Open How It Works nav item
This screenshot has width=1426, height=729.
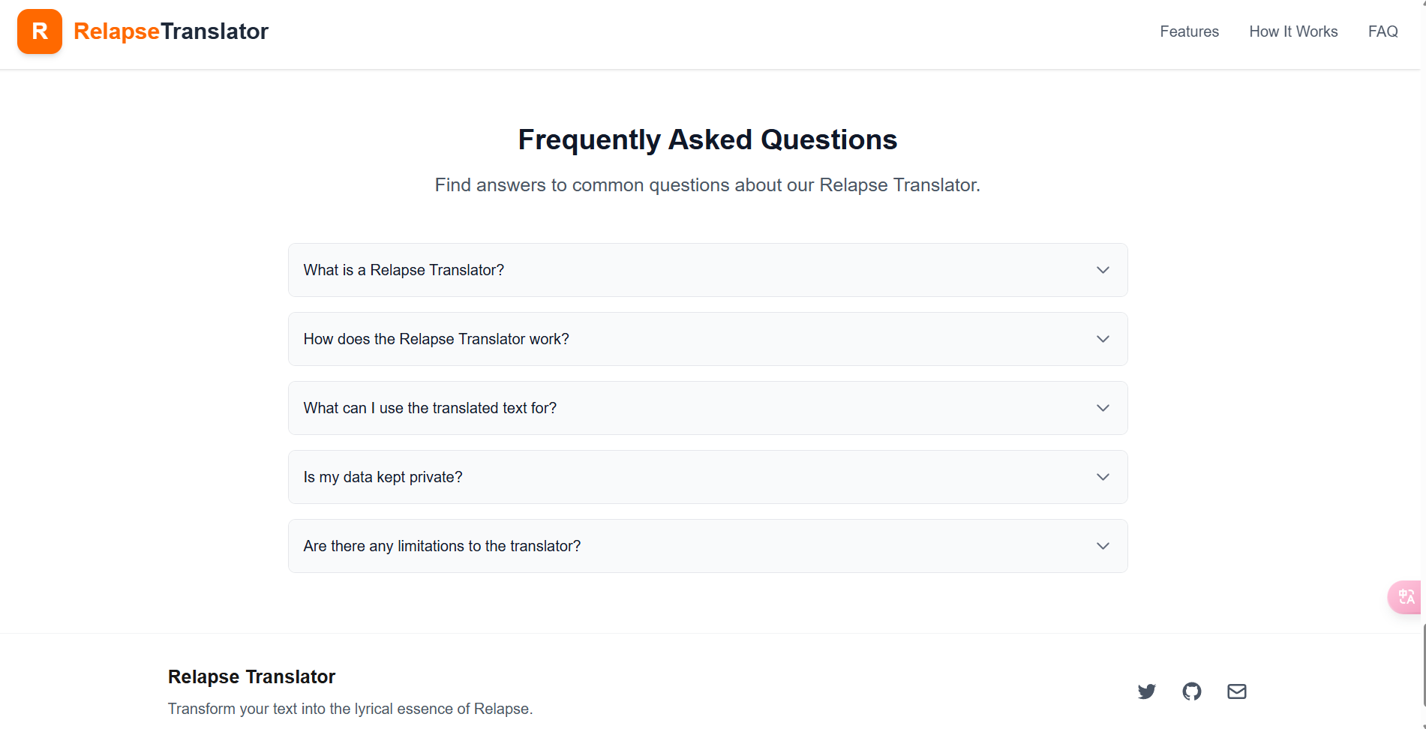coord(1293,31)
